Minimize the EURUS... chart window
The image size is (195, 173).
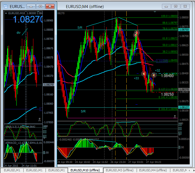click(31, 7)
